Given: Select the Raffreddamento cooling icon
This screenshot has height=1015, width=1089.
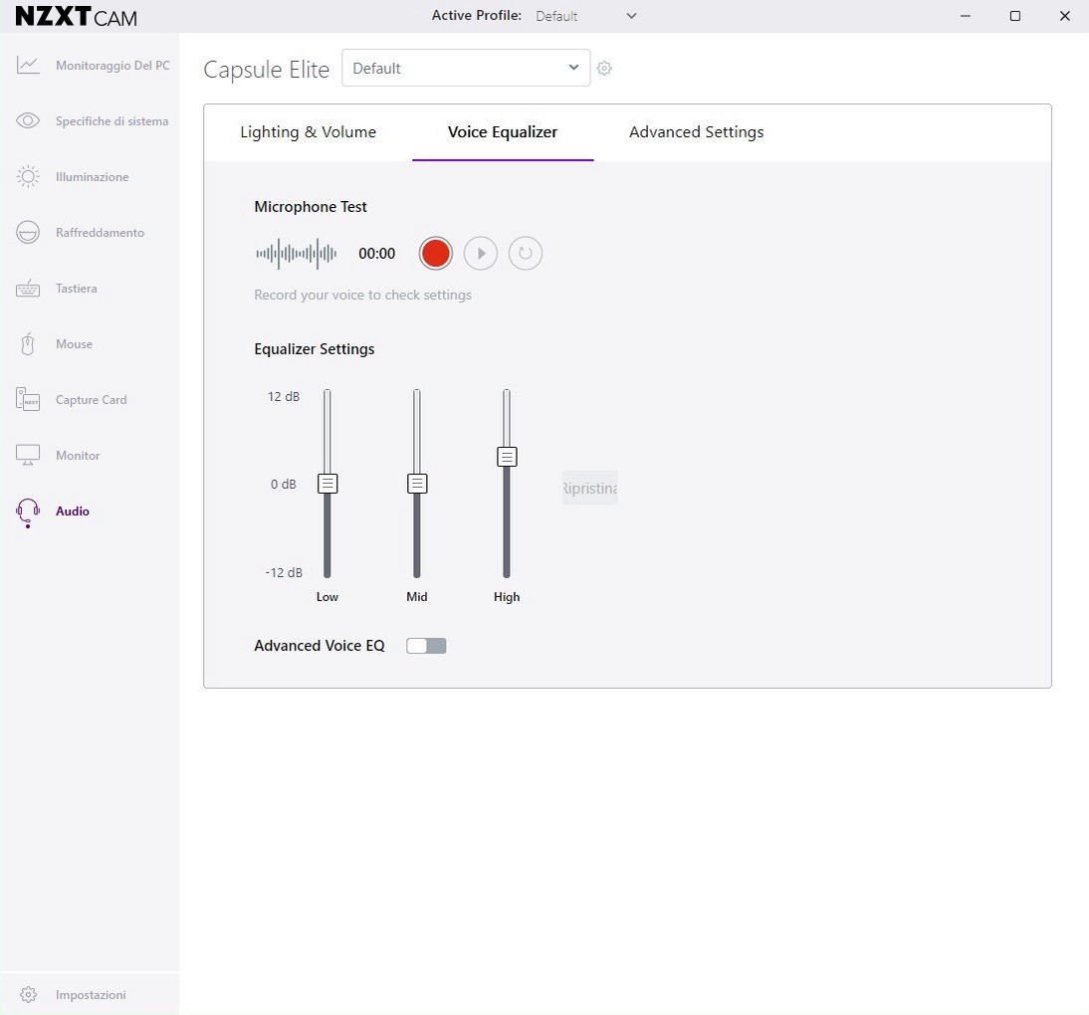Looking at the screenshot, I should 28,233.
